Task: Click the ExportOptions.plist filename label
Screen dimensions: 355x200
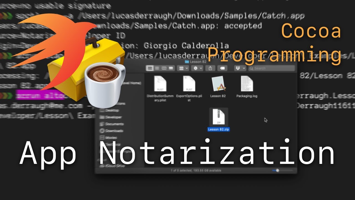Action: tap(189, 98)
